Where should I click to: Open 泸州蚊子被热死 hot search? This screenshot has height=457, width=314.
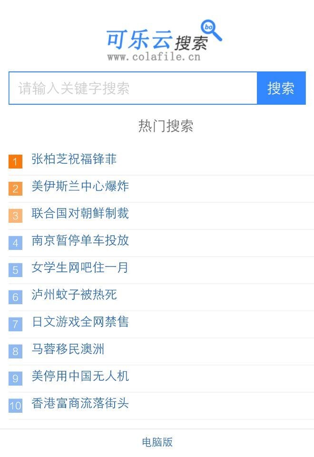tap(74, 295)
